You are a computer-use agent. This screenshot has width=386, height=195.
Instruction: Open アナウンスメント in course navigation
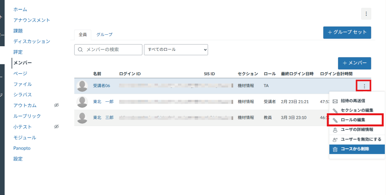(32, 20)
